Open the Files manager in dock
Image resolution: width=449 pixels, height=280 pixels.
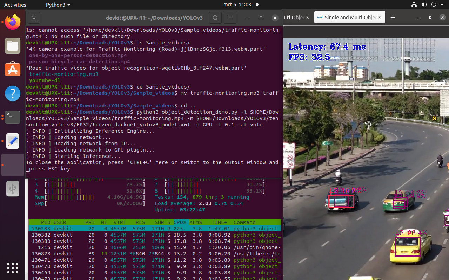coord(13,46)
